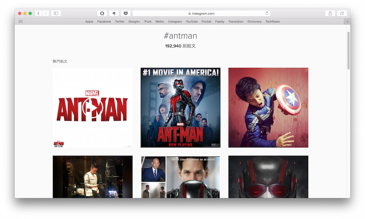Image resolution: width=365 pixels, height=219 pixels.
Task: Open the Paul Rudd collage poster post
Action: (x=180, y=177)
